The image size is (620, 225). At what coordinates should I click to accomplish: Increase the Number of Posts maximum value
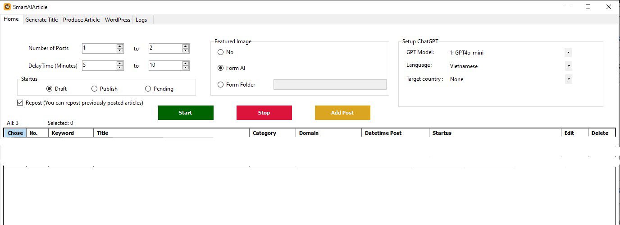pos(186,46)
